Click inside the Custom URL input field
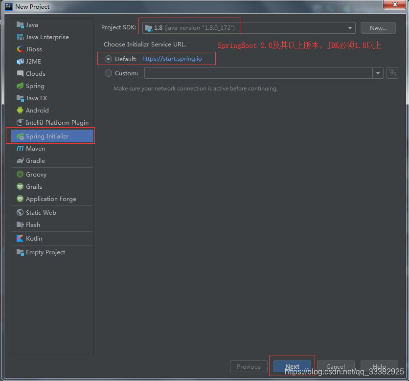The height and width of the screenshot is (381, 409). (x=258, y=73)
